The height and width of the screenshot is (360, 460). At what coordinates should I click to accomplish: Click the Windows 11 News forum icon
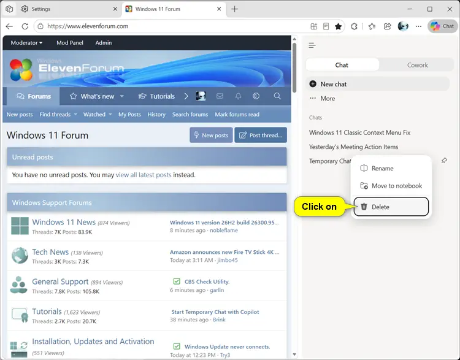point(20,226)
